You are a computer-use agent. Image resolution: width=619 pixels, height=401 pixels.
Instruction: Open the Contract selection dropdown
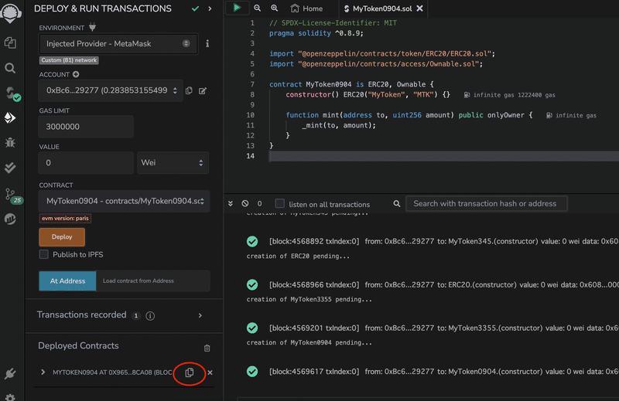pos(125,201)
